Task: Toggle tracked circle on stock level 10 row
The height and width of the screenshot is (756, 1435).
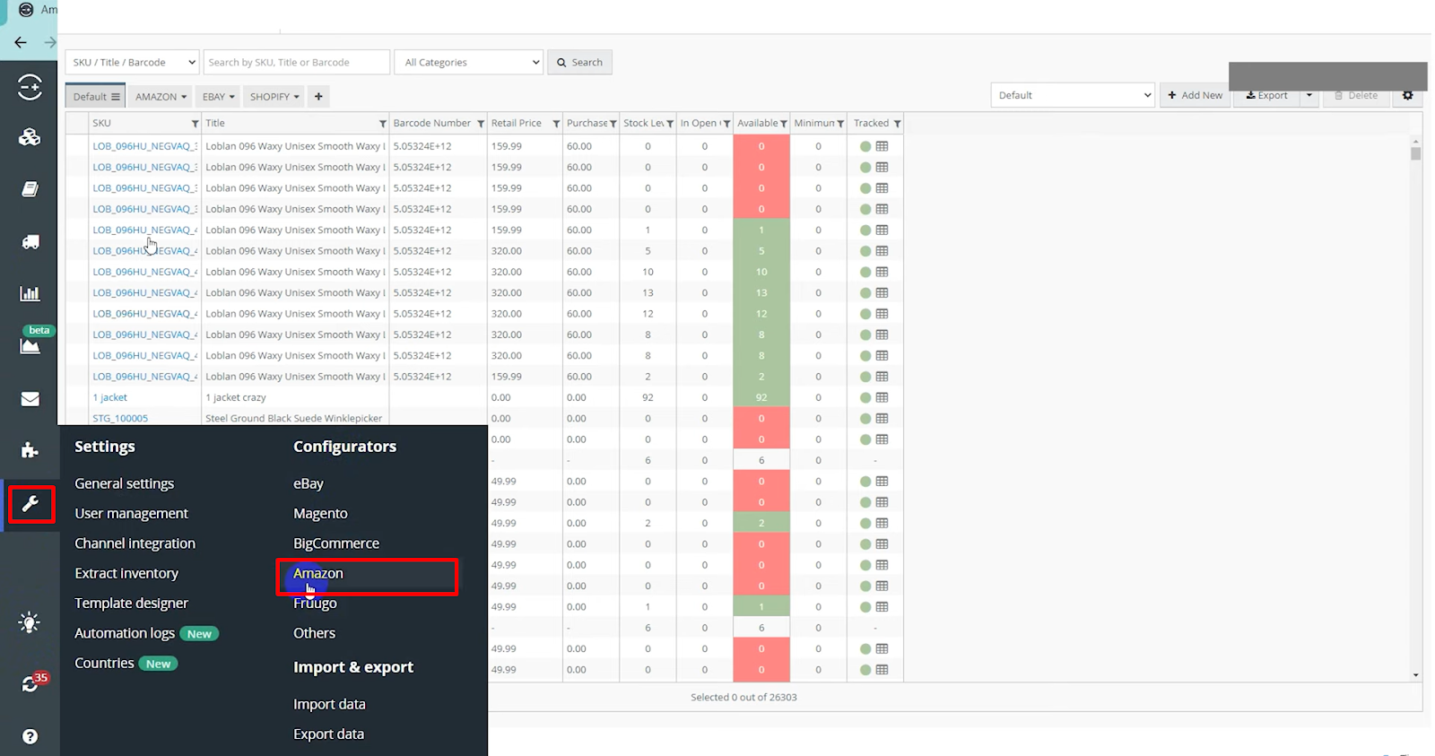Action: pos(865,272)
